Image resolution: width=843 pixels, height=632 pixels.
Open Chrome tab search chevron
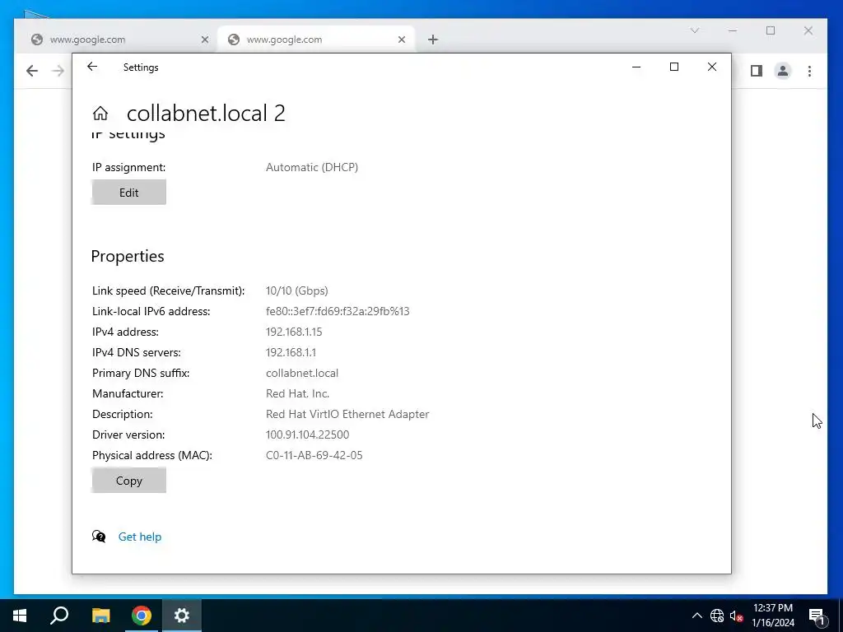[x=695, y=30]
